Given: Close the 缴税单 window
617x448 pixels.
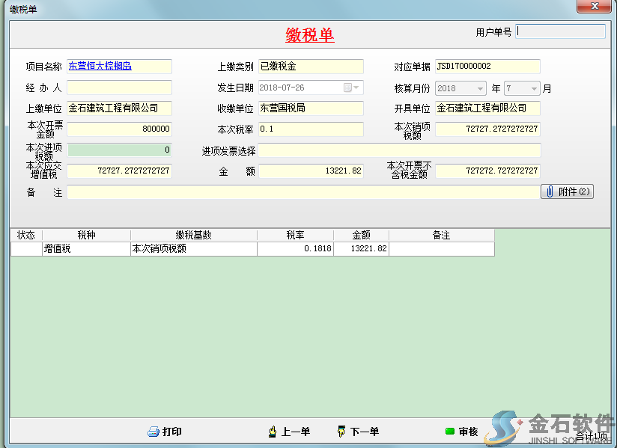Looking at the screenshot, I should click(x=598, y=6).
